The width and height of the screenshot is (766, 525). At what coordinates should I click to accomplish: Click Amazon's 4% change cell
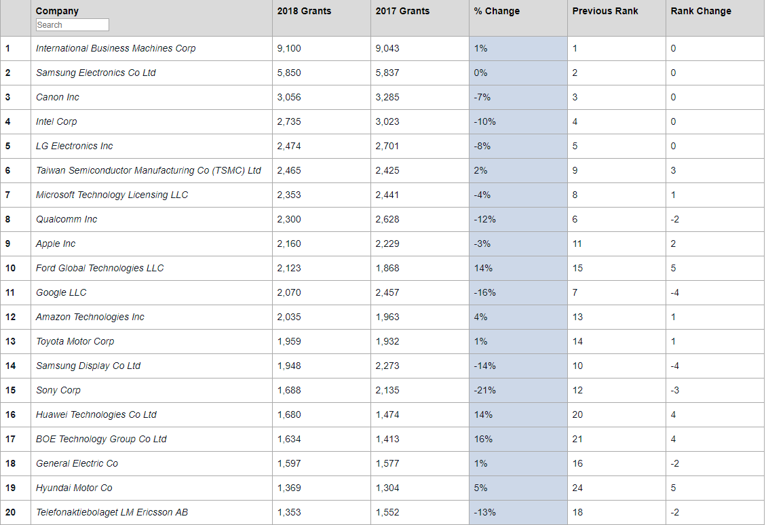(x=518, y=317)
